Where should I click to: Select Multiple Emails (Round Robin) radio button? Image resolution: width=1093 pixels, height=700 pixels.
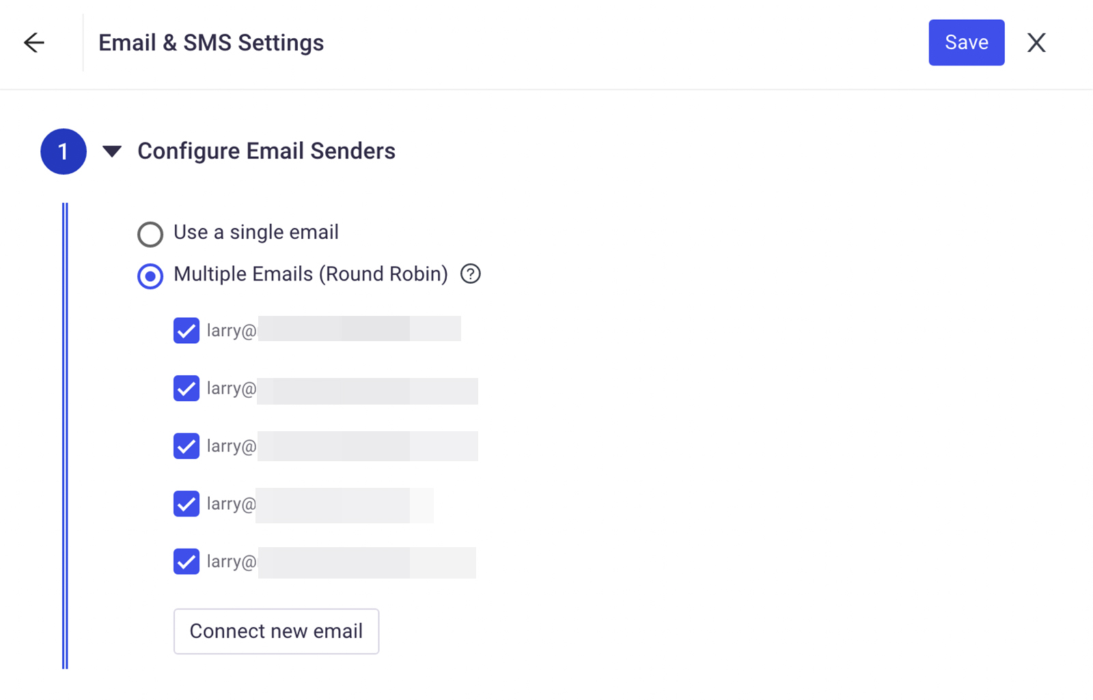coord(150,276)
